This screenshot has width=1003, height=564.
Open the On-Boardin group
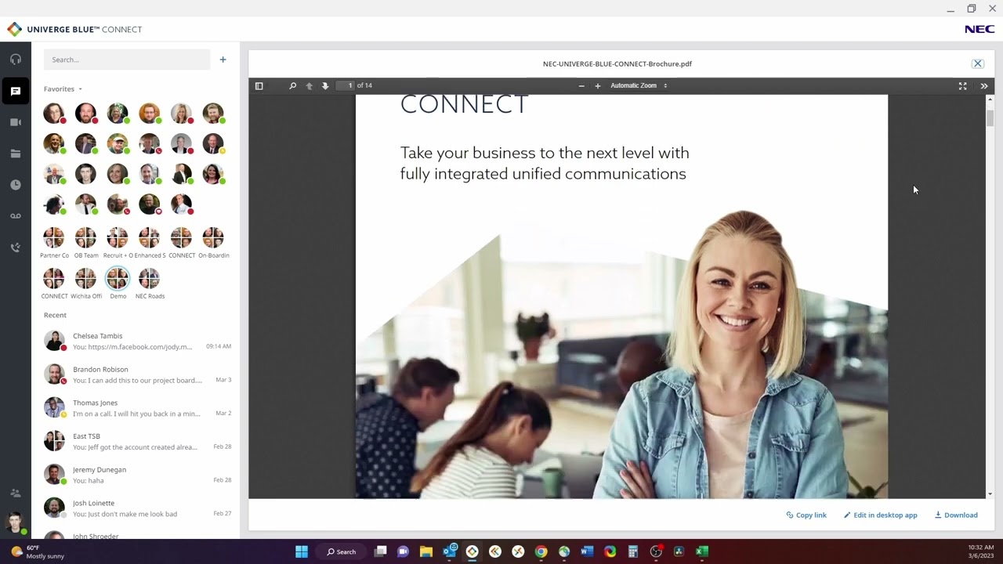(213, 242)
